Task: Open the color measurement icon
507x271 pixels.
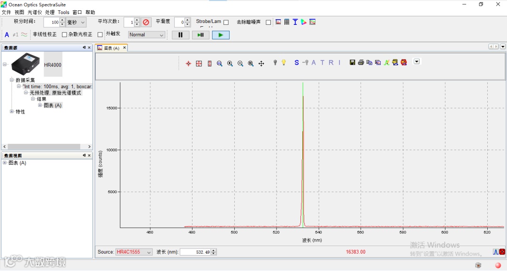Action: point(304,22)
